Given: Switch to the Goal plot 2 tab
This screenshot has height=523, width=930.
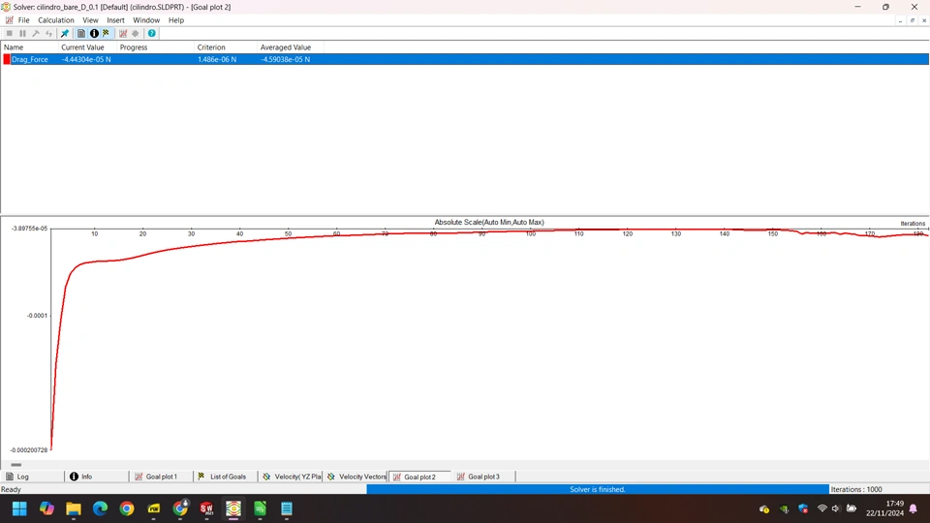Looking at the screenshot, I should click(419, 477).
